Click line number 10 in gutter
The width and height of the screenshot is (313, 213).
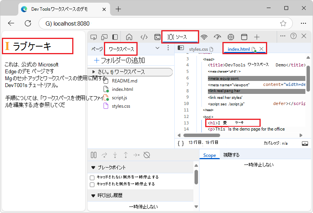pos(186,103)
